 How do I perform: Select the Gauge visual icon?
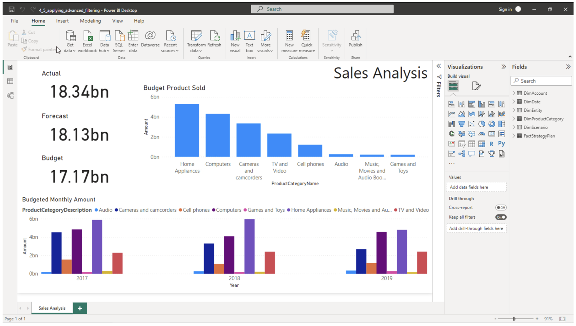[481, 134]
